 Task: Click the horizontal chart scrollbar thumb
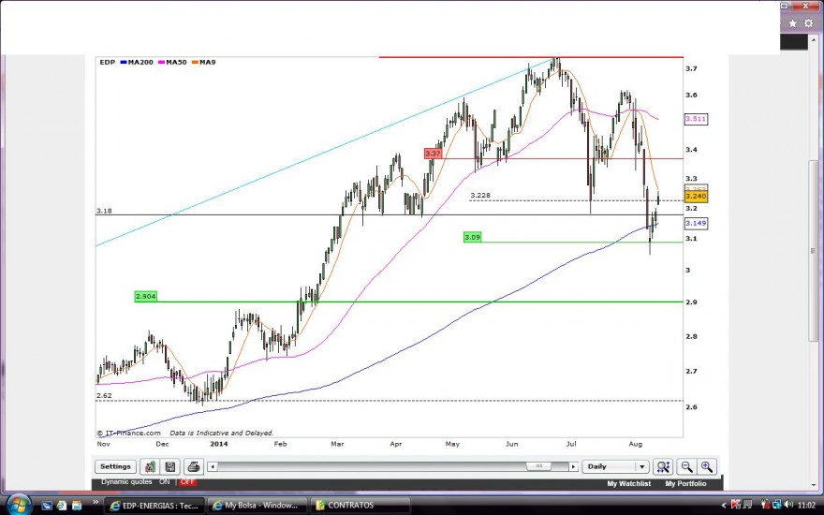pos(538,466)
